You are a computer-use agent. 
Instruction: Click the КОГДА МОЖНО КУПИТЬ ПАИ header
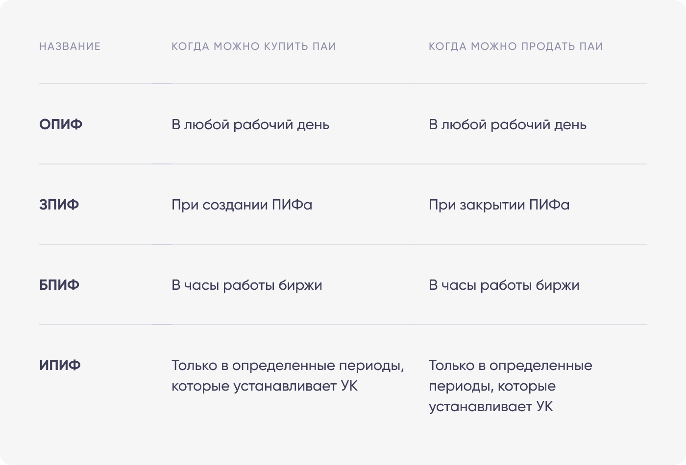pyautogui.click(x=253, y=46)
